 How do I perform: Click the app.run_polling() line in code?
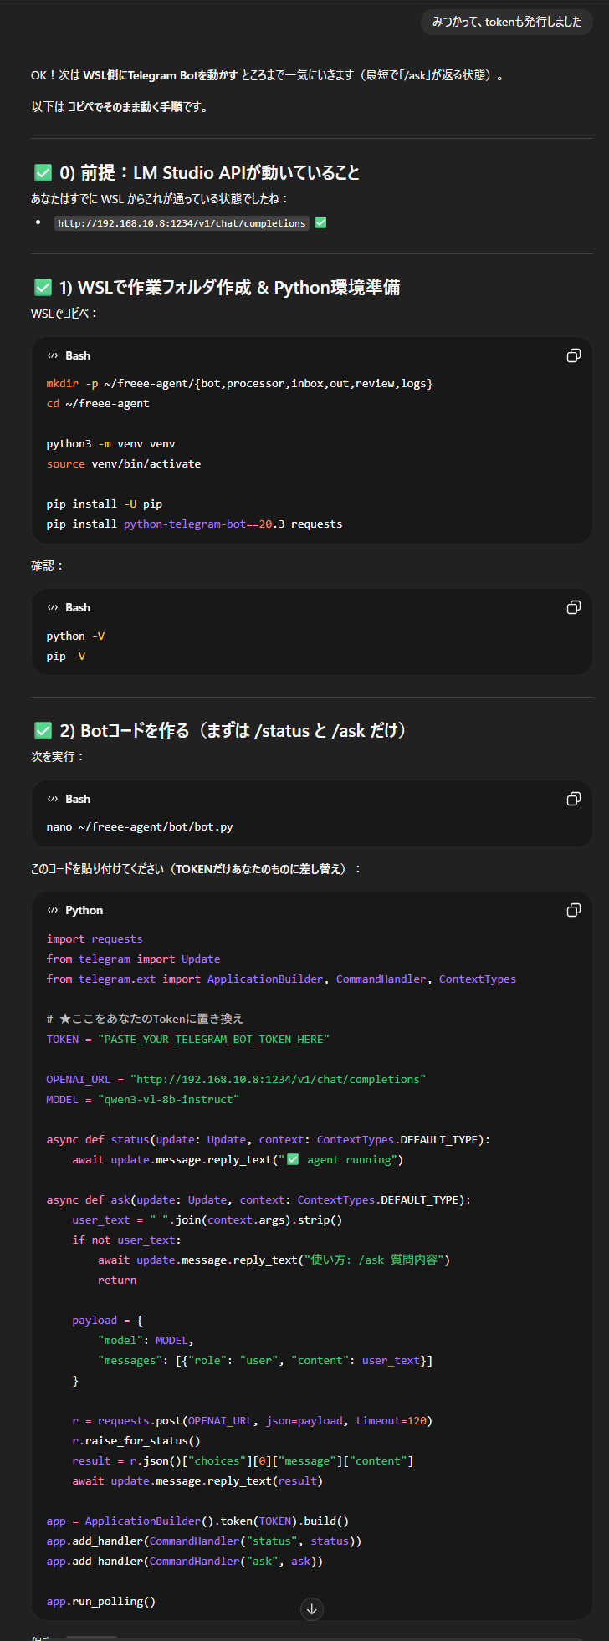(101, 1601)
